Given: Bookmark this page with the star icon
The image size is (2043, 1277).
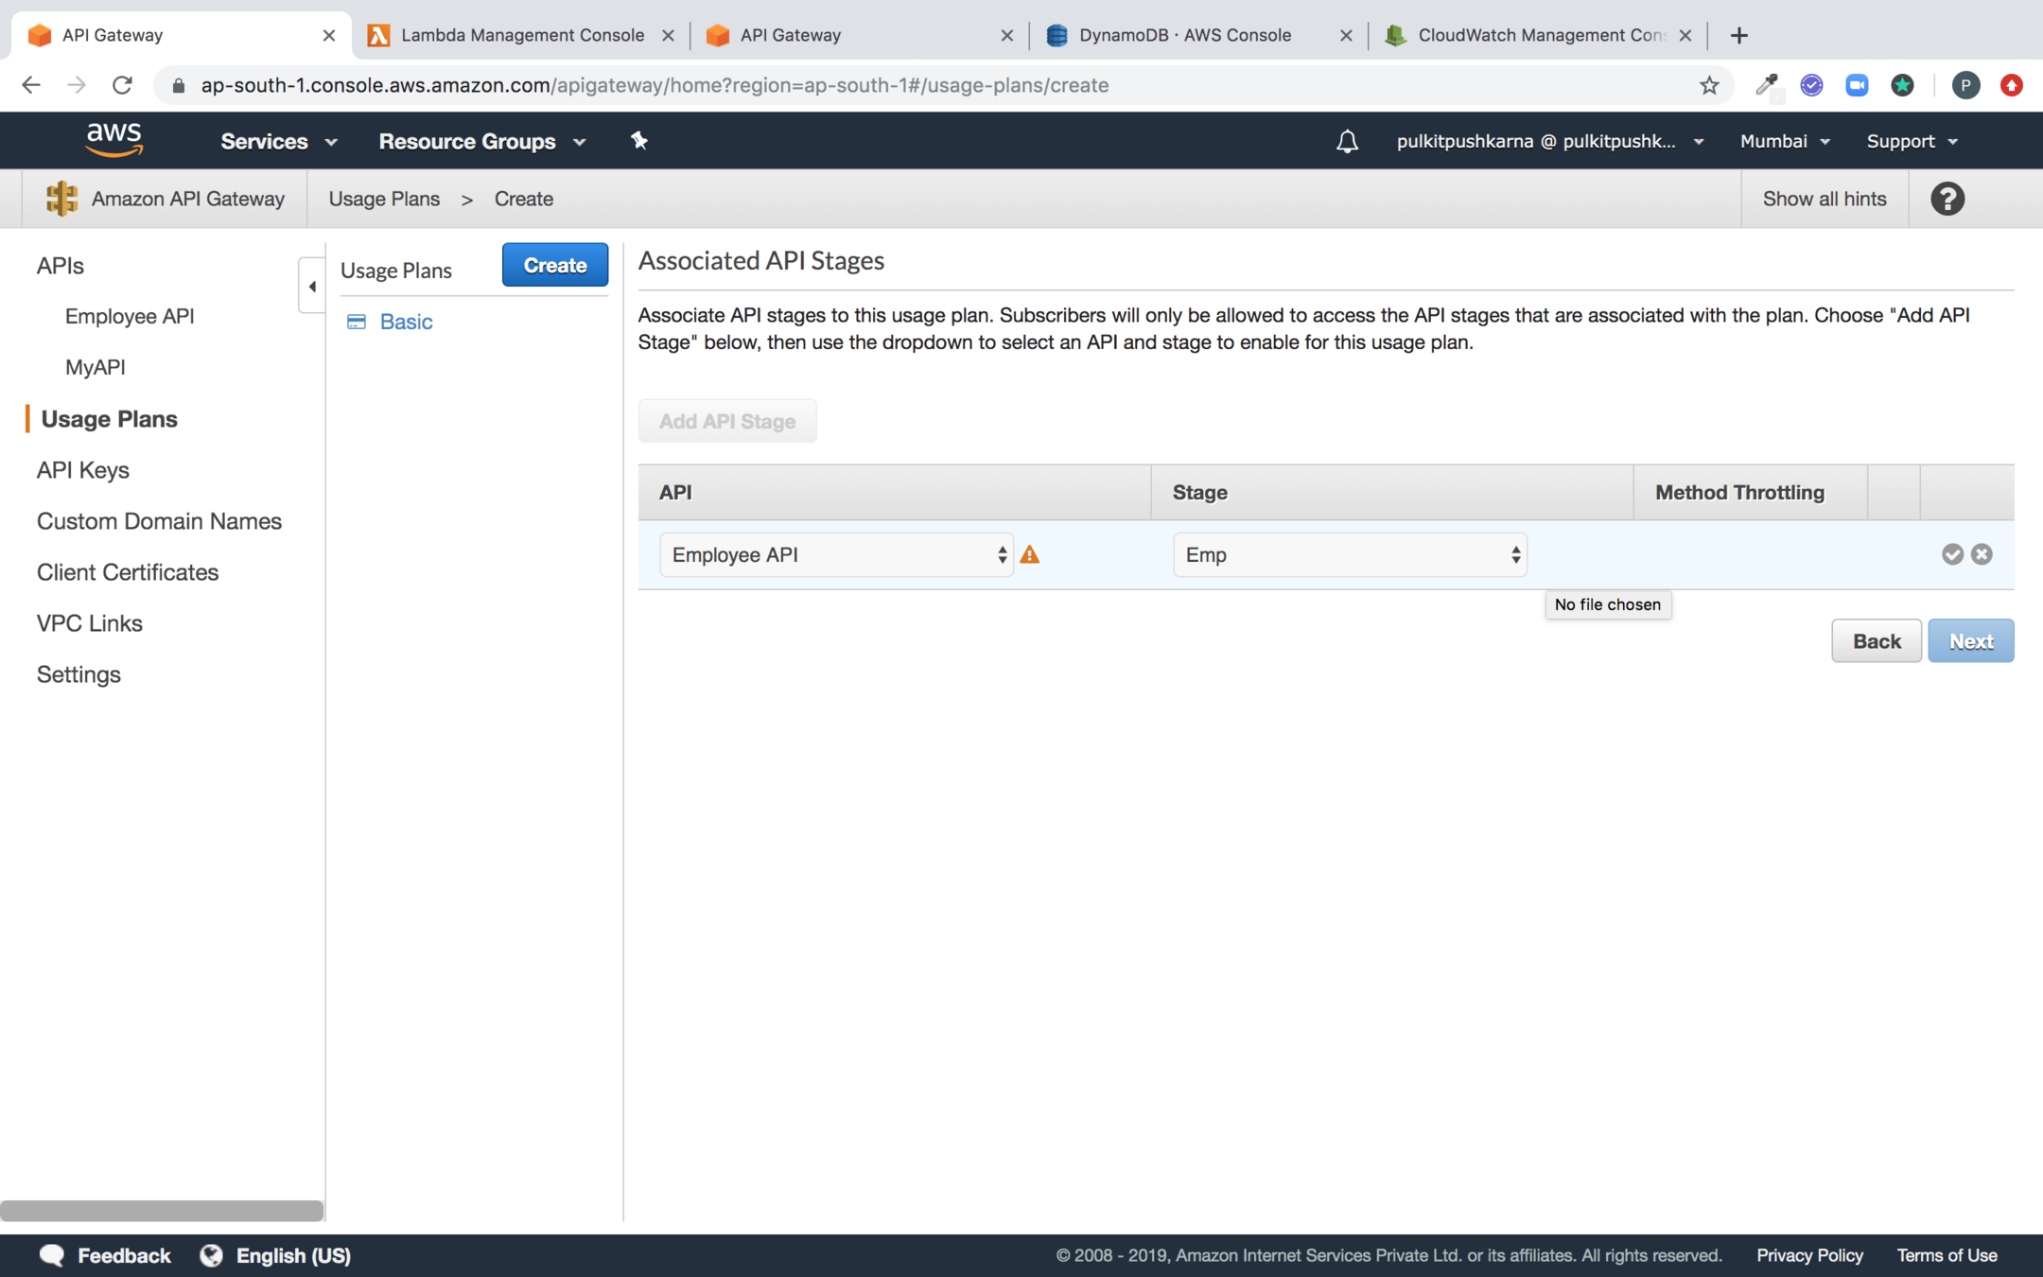Looking at the screenshot, I should click(1708, 85).
